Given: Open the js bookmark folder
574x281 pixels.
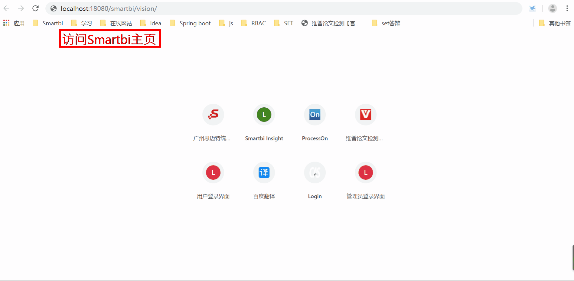Looking at the screenshot, I should click(x=226, y=23).
